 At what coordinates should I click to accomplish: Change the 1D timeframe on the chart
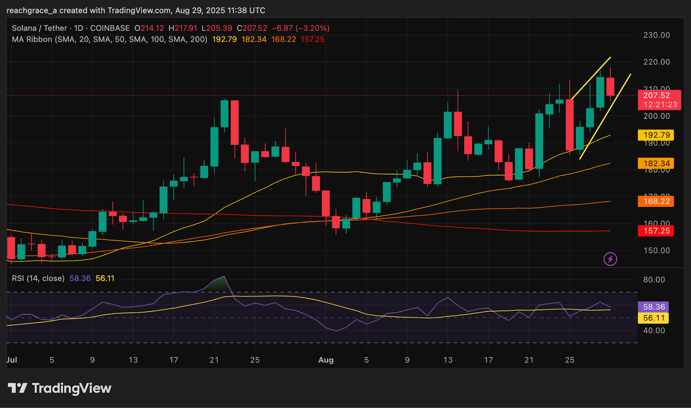(78, 28)
